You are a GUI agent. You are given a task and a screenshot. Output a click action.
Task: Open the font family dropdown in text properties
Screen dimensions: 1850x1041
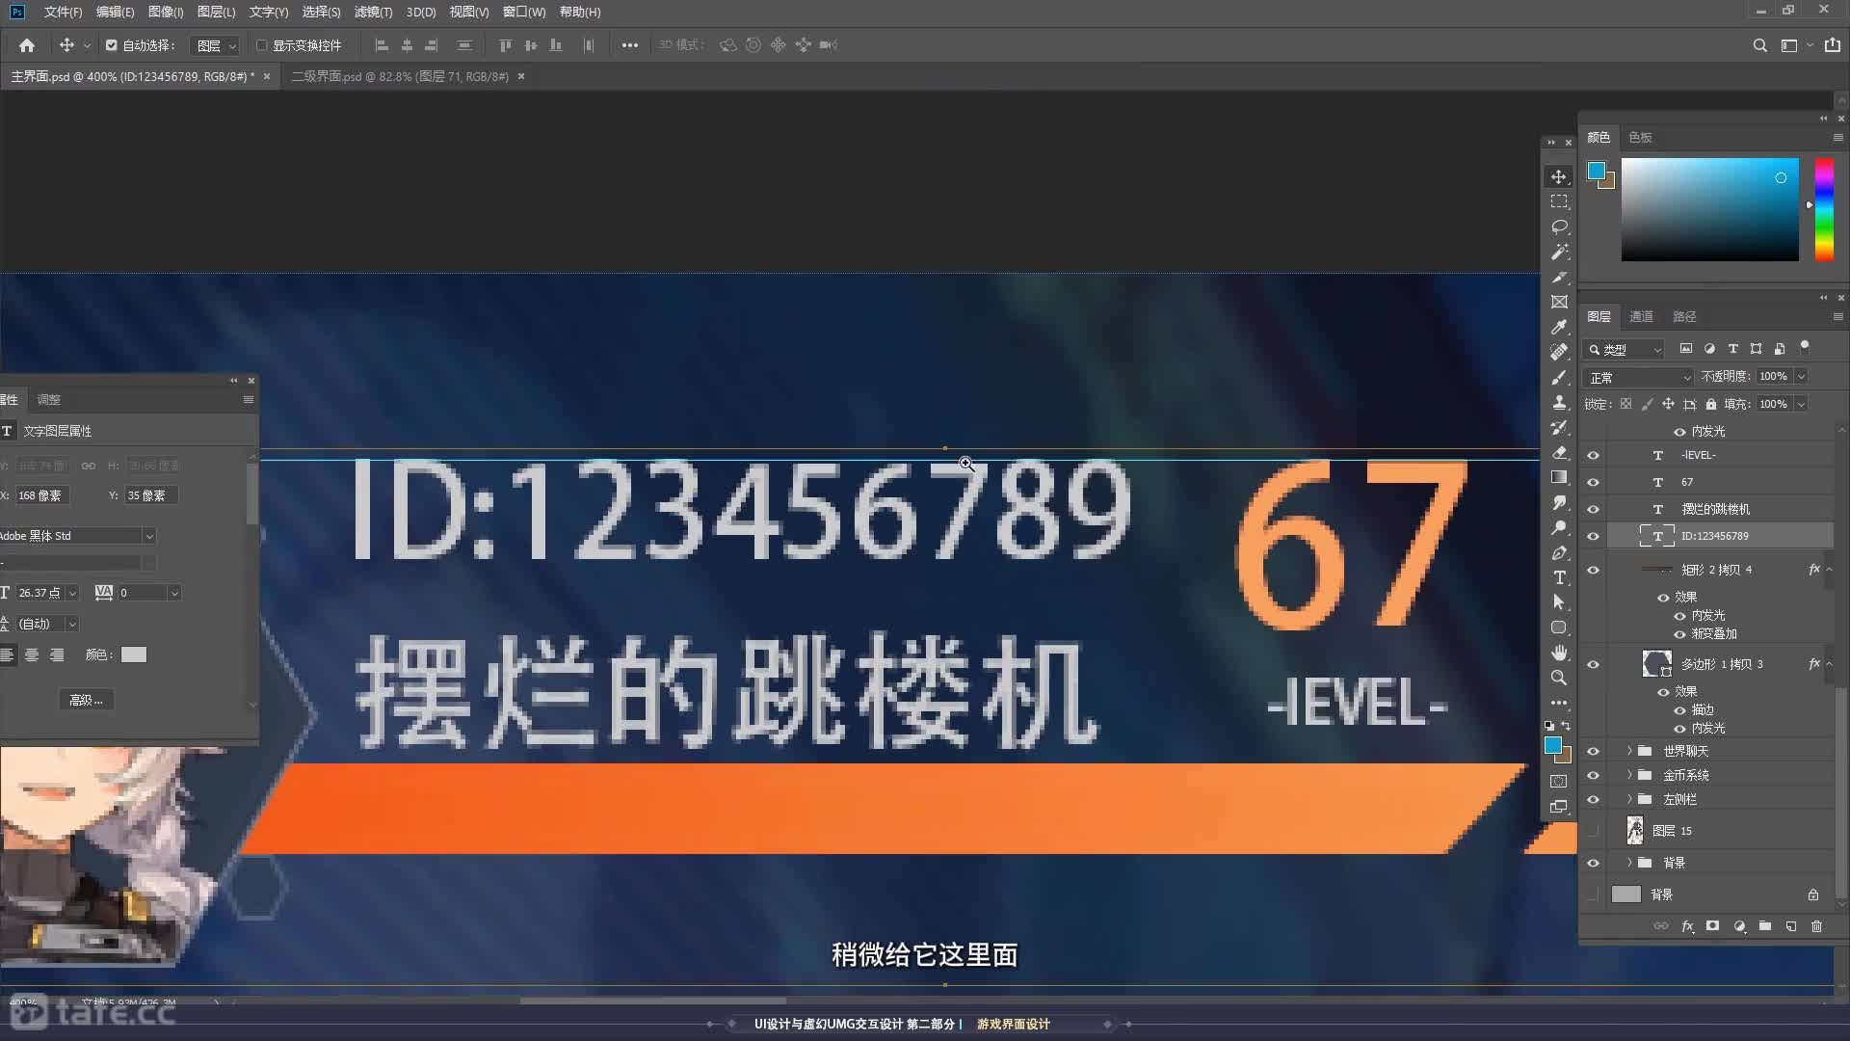pyautogui.click(x=149, y=535)
